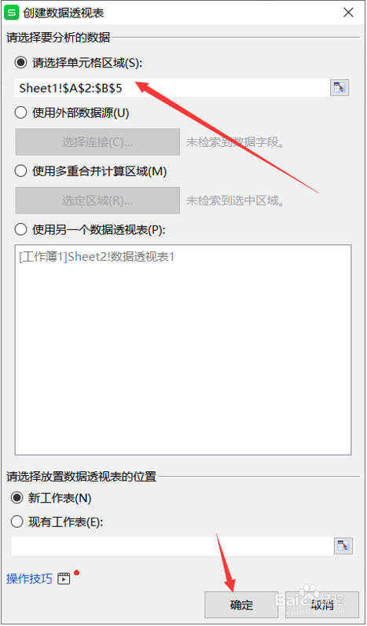Choose the 现有工作表(E) placement option

[x=17, y=522]
